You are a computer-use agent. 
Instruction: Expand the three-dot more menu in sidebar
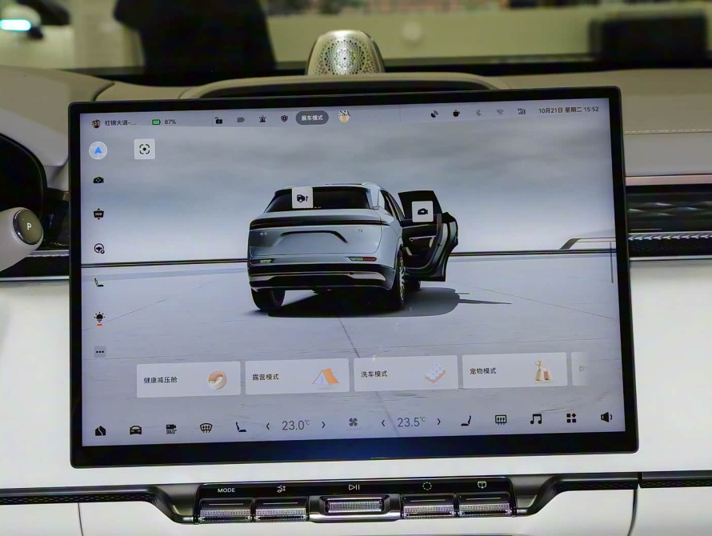100,351
